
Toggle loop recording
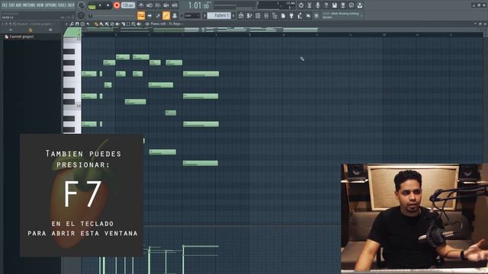pyautogui.click(x=175, y=5)
